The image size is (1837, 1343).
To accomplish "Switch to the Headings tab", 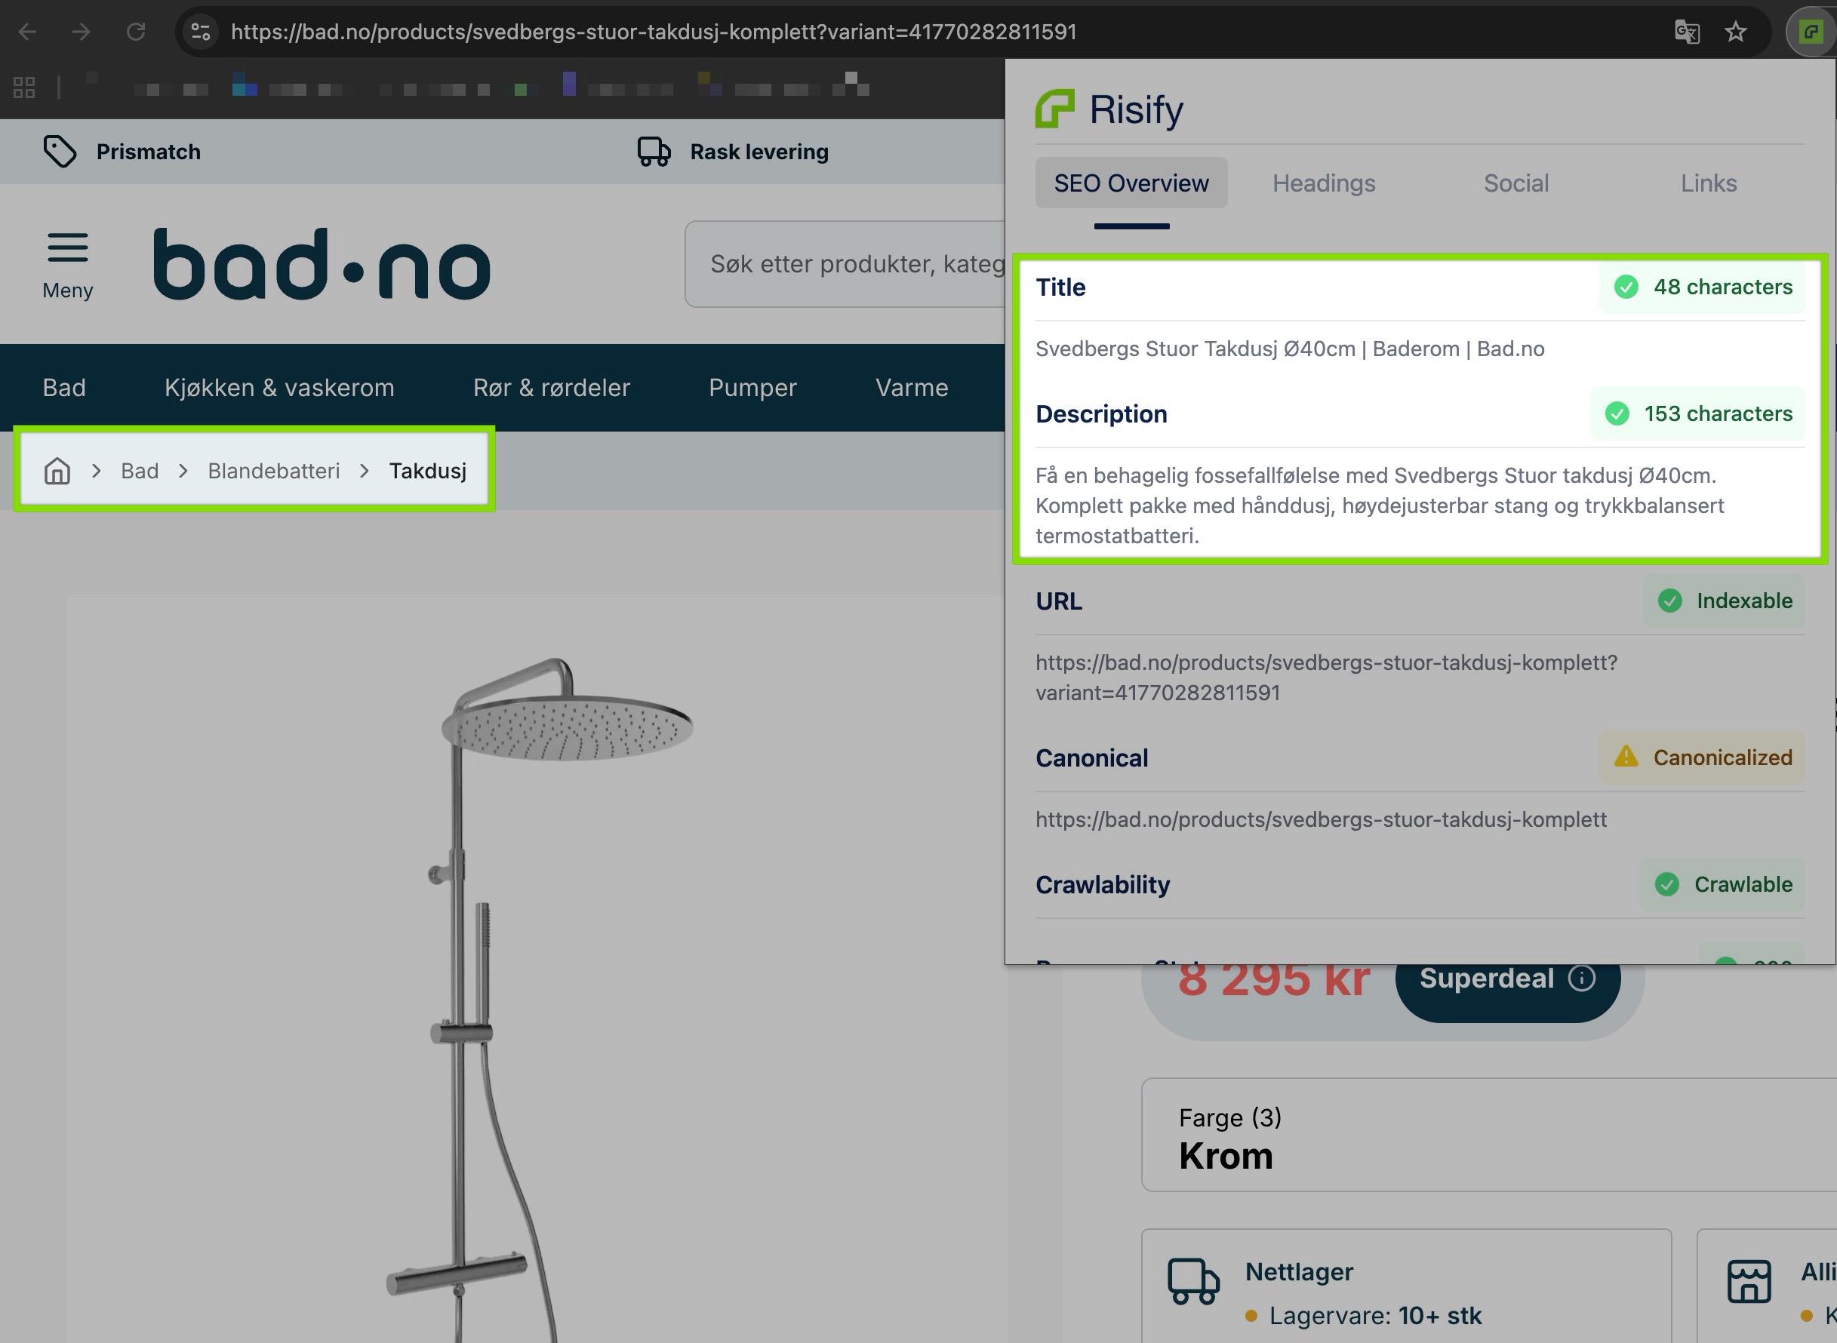I will pyautogui.click(x=1324, y=183).
